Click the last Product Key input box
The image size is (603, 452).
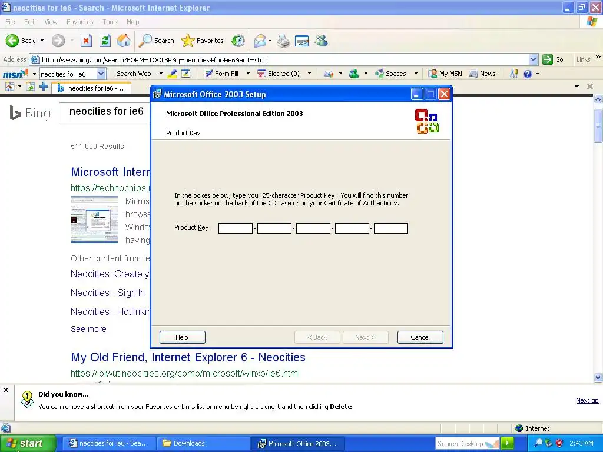pos(391,228)
